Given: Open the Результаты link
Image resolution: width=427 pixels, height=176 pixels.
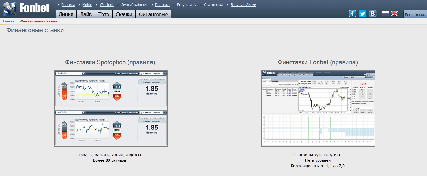Looking at the screenshot, I should (x=187, y=5).
